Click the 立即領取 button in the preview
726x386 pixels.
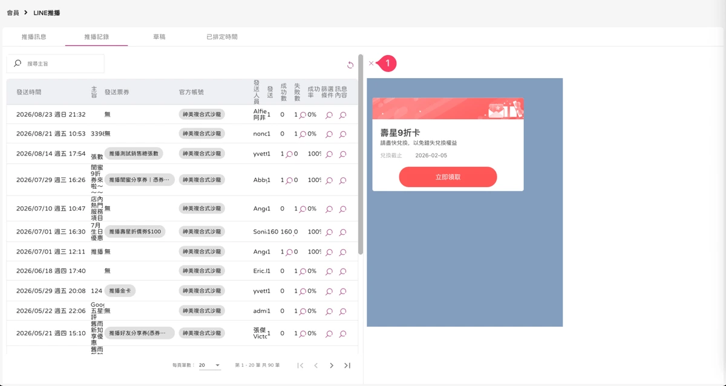[x=448, y=177]
